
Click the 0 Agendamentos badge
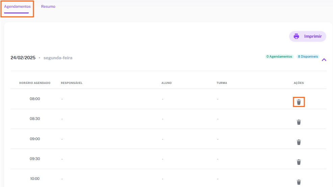pos(279,57)
